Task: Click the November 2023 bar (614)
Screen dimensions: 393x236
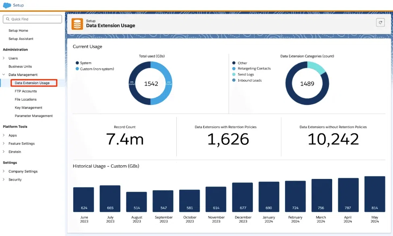Action: (216, 199)
